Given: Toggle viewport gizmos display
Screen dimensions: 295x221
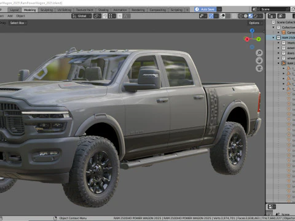Looking at the screenshot, I should click(x=211, y=16).
